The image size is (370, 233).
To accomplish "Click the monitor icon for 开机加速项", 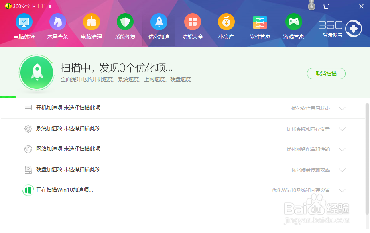I will pyautogui.click(x=28, y=108).
